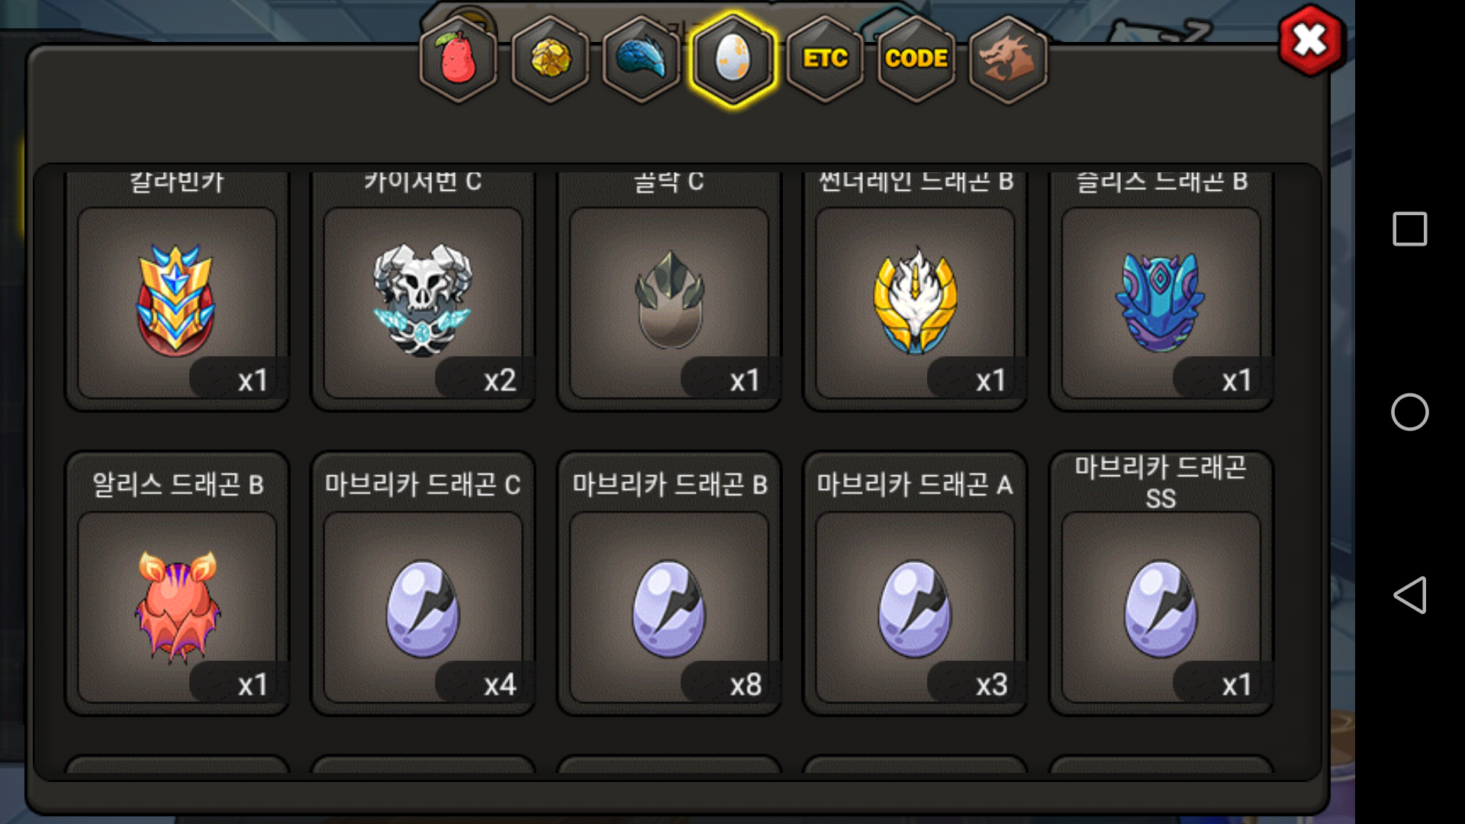The width and height of the screenshot is (1465, 824).
Task: Switch to the gold nugget tab
Action: pyautogui.click(x=549, y=60)
